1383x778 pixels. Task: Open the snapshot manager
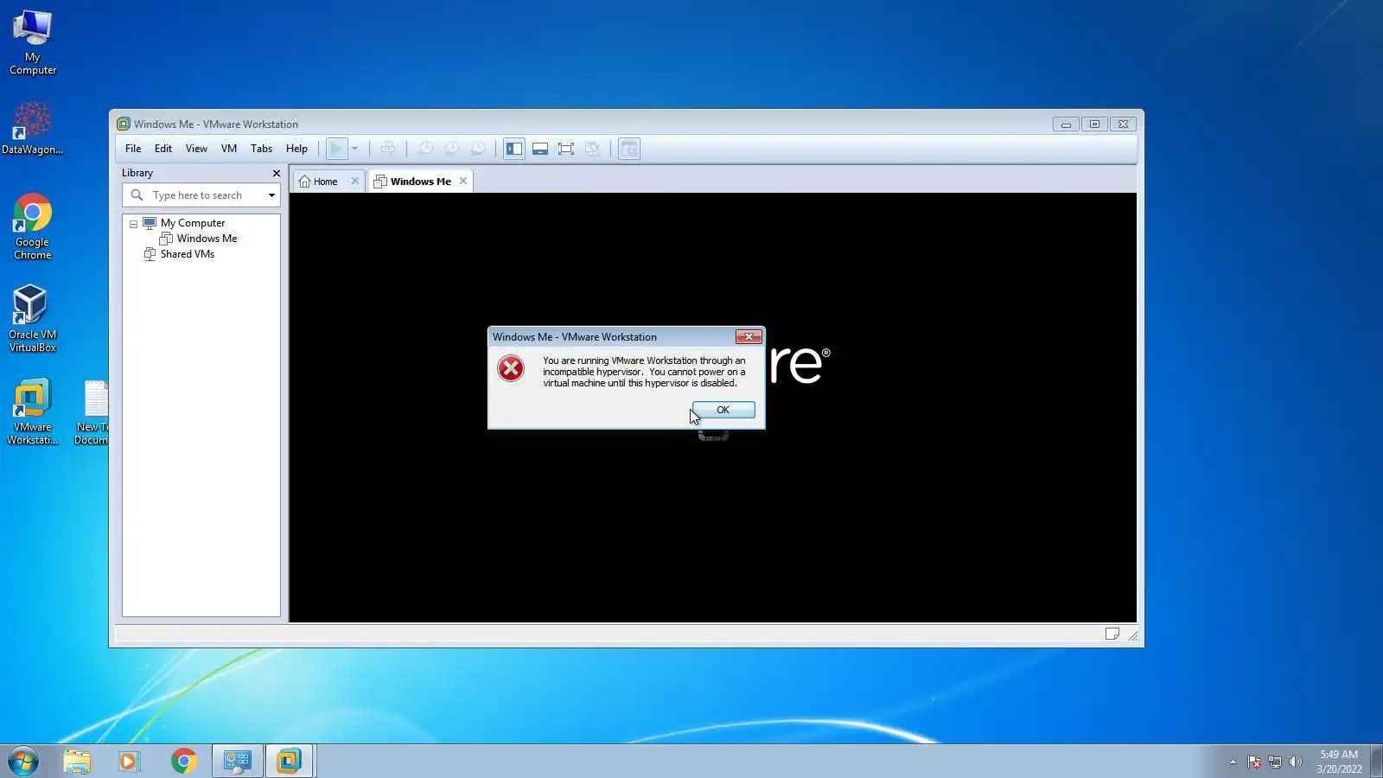click(x=477, y=149)
